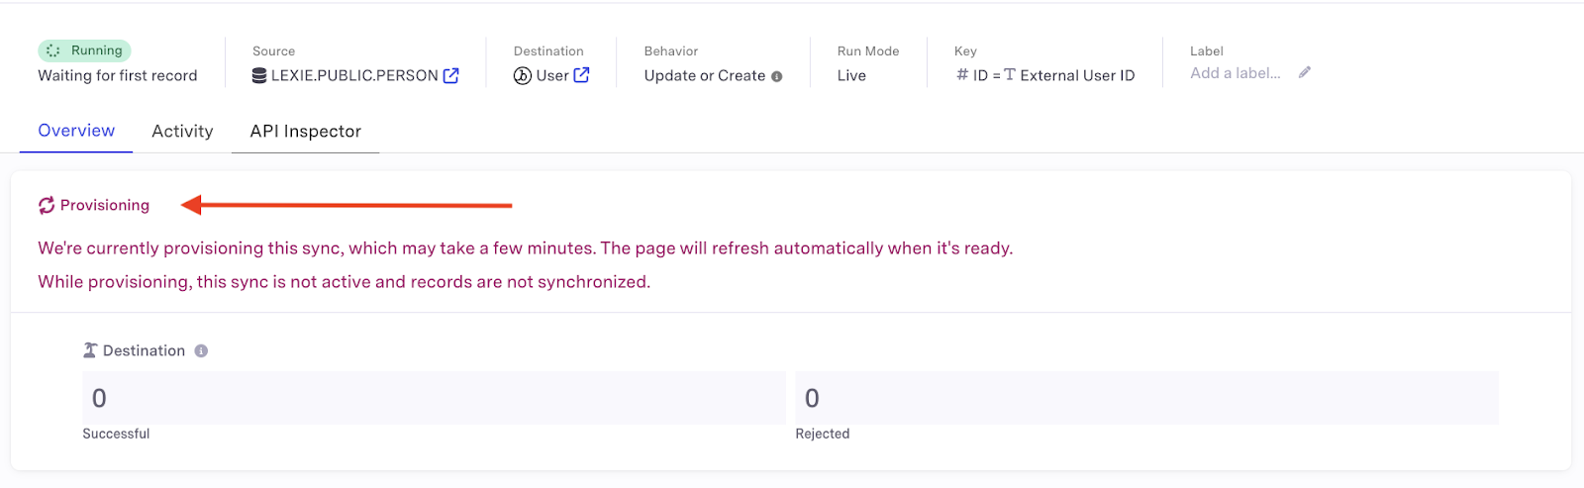The width and height of the screenshot is (1584, 488).
Task: Open the external link icon after LEXIE.PUBLIC.PERSON
Action: (451, 75)
